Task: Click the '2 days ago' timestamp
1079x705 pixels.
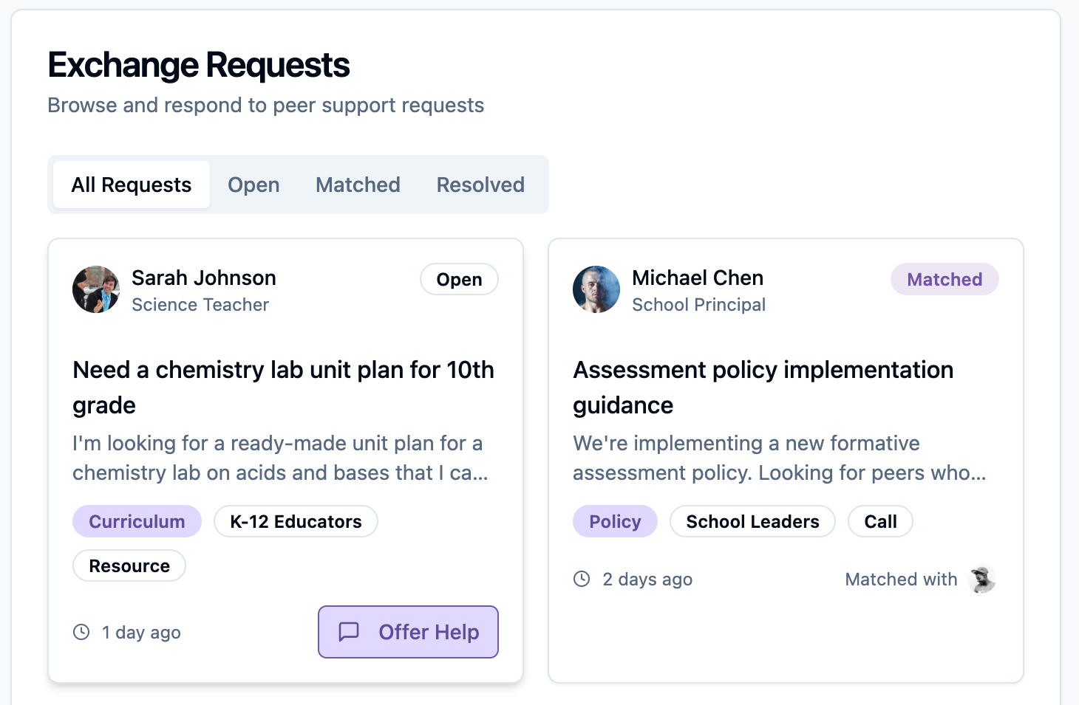Action: (x=647, y=579)
